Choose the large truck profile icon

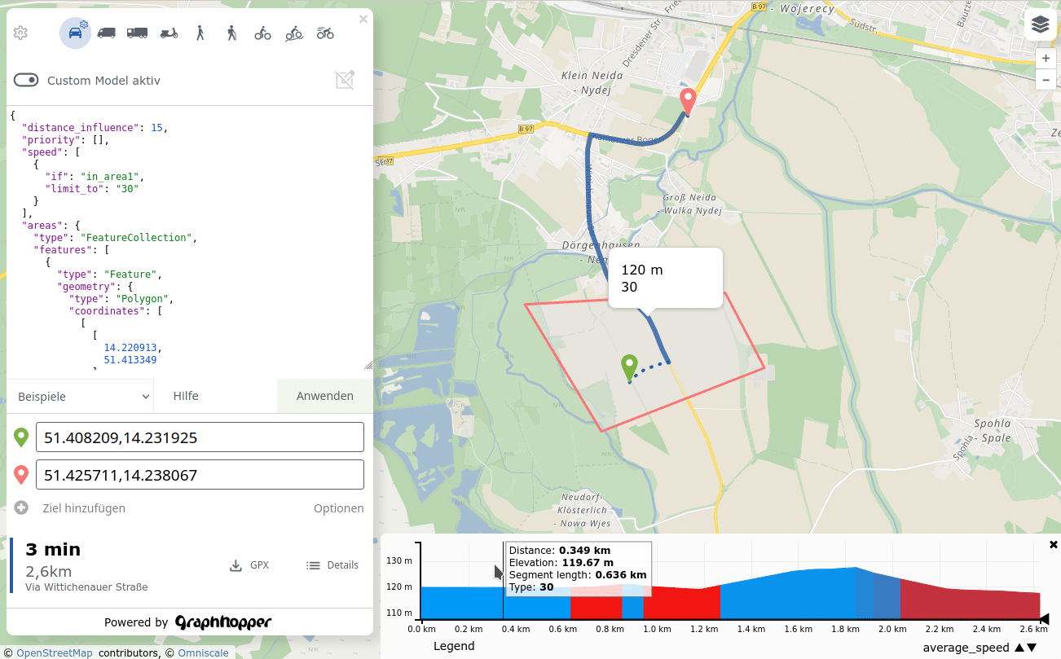pos(137,33)
